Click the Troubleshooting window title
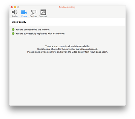 pos(67,7)
